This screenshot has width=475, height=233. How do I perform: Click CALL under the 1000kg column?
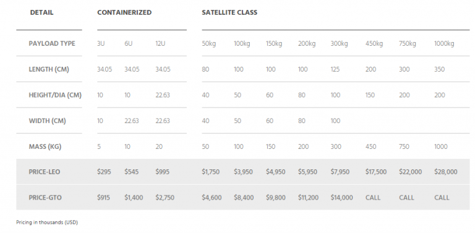(x=442, y=198)
